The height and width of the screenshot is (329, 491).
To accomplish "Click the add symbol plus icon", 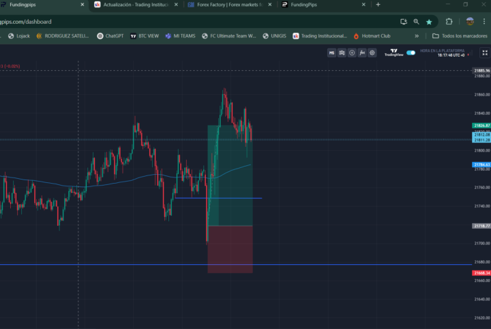I will click(352, 53).
